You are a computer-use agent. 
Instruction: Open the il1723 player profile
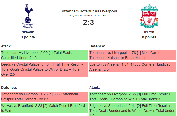149,32
